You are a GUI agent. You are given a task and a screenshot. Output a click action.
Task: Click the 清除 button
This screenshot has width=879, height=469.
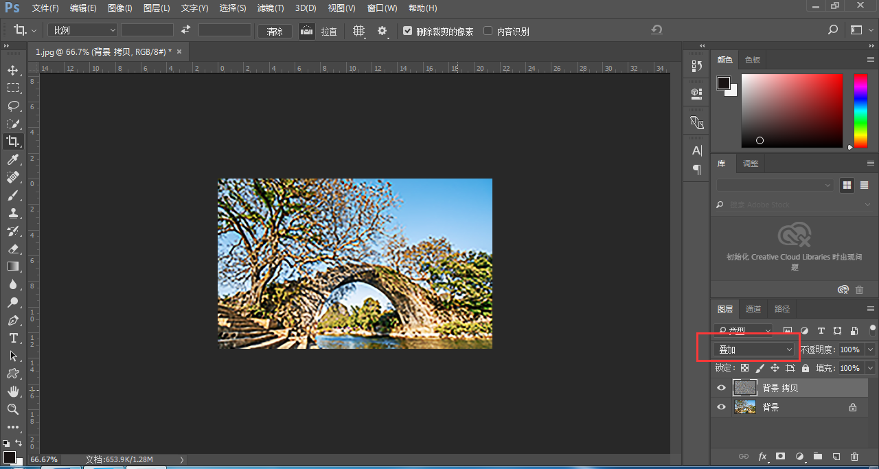(275, 31)
